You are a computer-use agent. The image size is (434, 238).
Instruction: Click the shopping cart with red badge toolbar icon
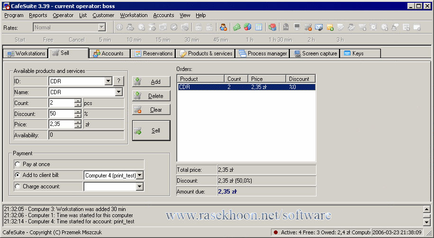pos(308,27)
